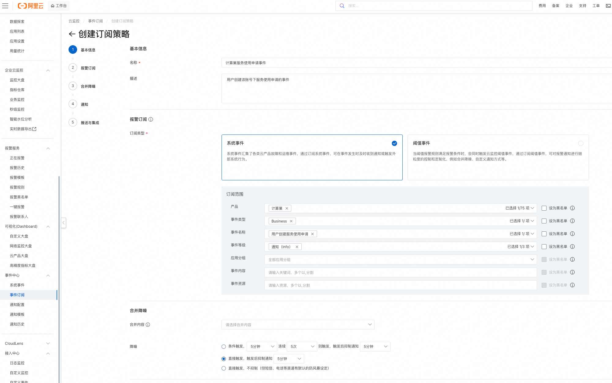The height and width of the screenshot is (383, 612).
Task: Select the 条件触发 noise reduction option
Action: [x=224, y=347]
